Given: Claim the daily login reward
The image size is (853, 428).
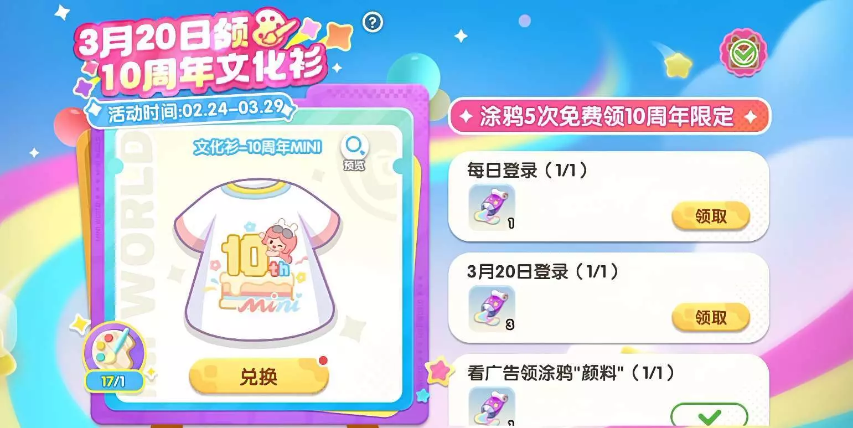Looking at the screenshot, I should 711,216.
